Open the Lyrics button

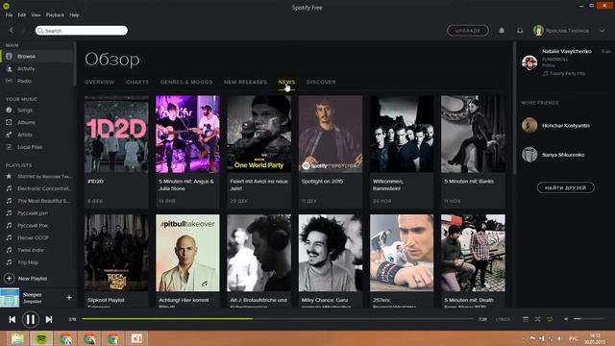(x=503, y=319)
